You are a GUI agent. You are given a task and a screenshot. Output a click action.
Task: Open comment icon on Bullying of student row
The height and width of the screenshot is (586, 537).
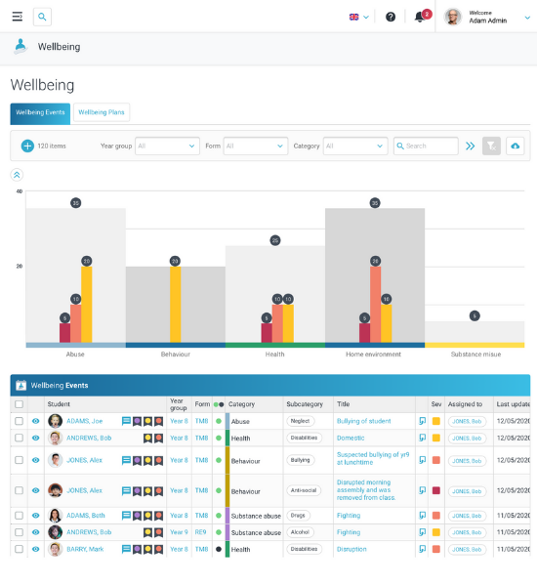[422, 421]
